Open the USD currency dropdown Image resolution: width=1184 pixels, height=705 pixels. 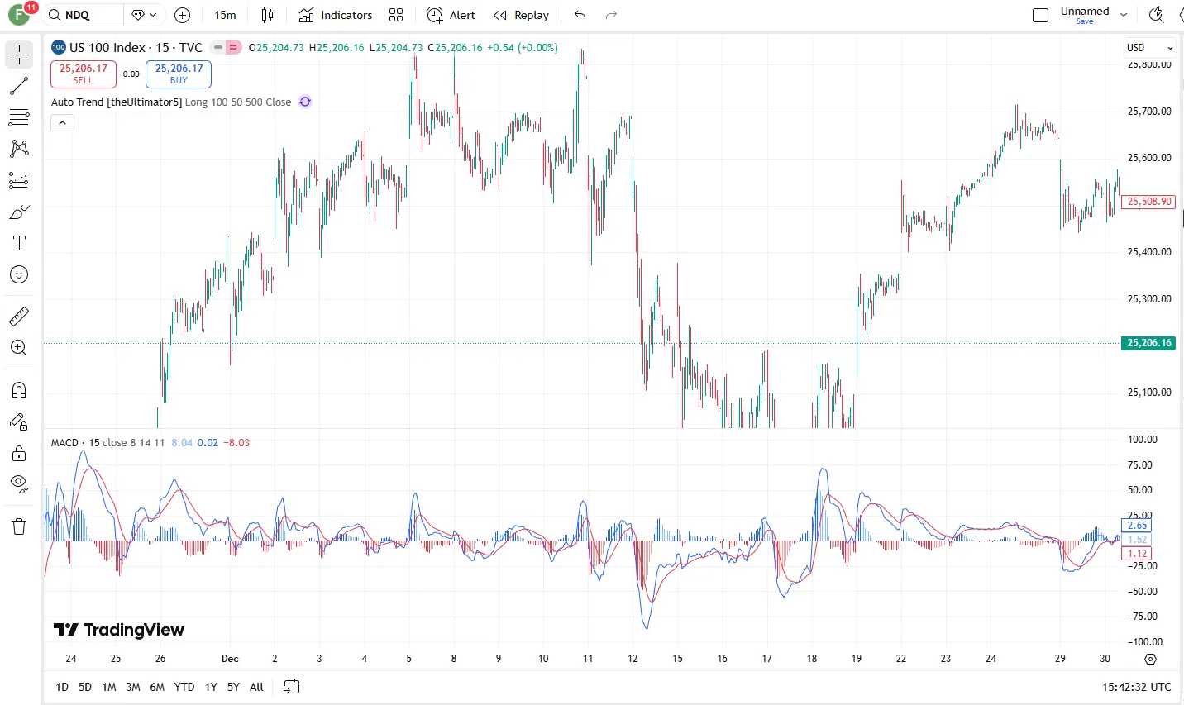click(1149, 48)
